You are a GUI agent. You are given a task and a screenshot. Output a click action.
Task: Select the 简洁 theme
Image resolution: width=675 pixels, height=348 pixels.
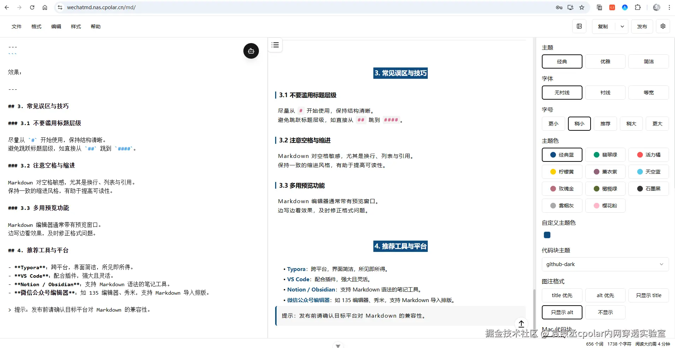(x=649, y=61)
